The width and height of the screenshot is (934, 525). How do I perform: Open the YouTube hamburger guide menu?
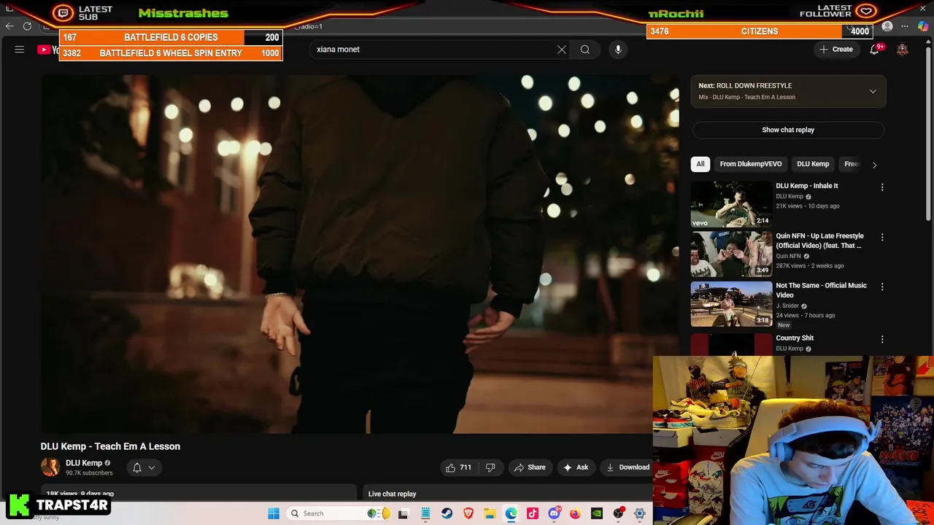coord(20,50)
